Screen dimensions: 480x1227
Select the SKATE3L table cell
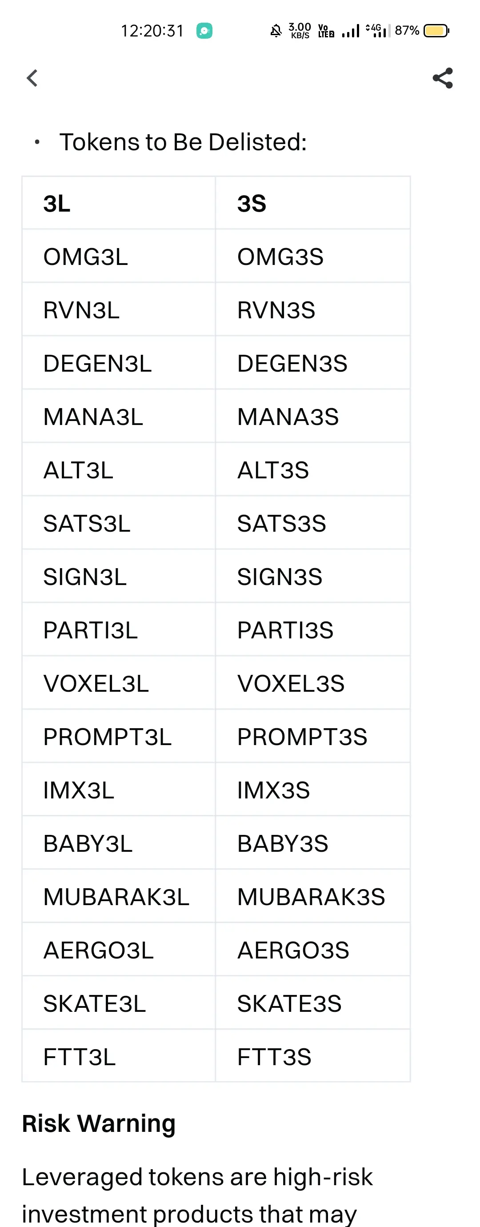119,1003
